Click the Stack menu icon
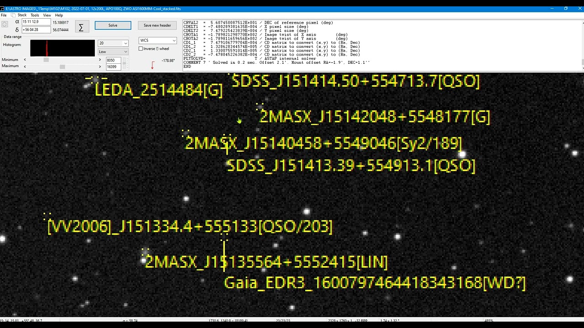 click(x=13, y=15)
